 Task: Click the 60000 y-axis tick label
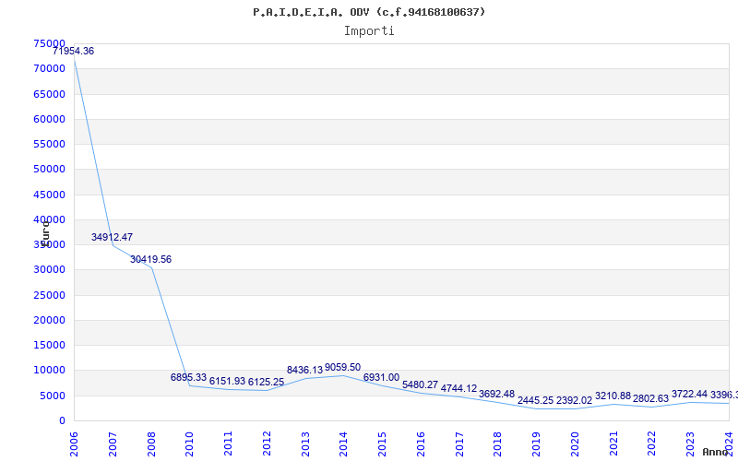[50, 119]
